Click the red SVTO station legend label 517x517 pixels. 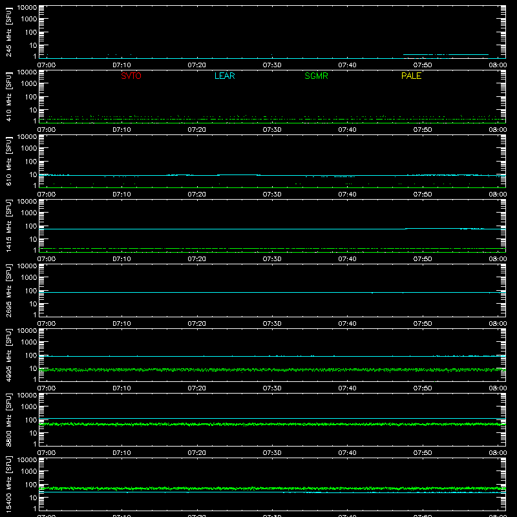(x=131, y=76)
